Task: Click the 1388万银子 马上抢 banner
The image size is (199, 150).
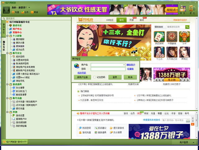Action: (172, 75)
